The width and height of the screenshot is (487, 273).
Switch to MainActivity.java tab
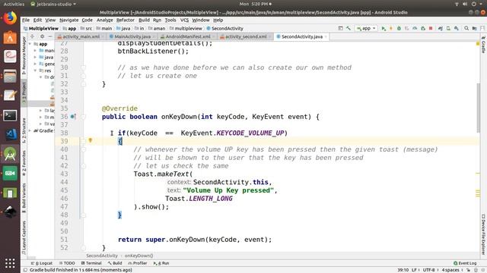click(x=132, y=36)
